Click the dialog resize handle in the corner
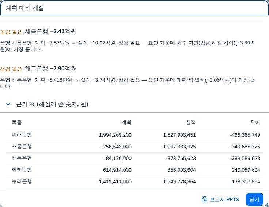 (x=266, y=204)
